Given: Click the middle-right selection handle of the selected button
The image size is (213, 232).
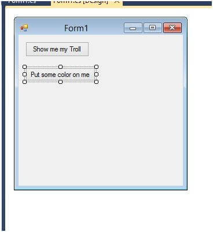Looking at the screenshot, I should coord(96,74).
